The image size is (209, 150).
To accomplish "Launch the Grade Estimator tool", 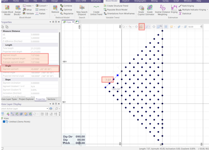I will [150, 8].
